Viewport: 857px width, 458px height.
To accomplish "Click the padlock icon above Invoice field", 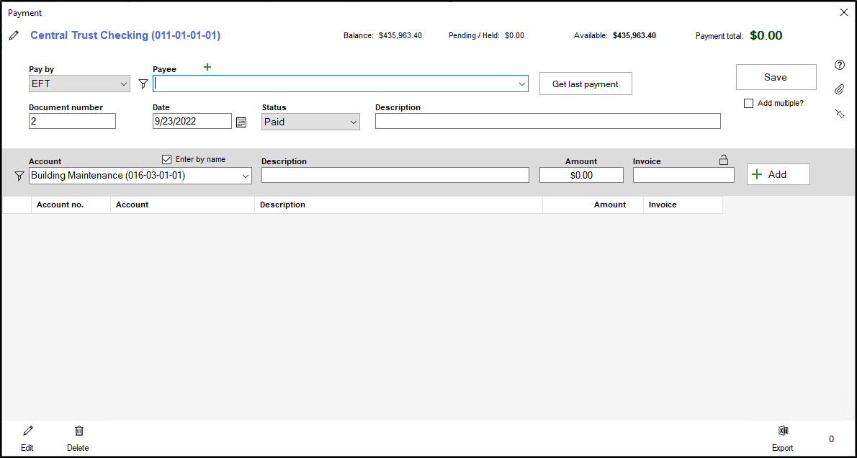I will [x=724, y=160].
